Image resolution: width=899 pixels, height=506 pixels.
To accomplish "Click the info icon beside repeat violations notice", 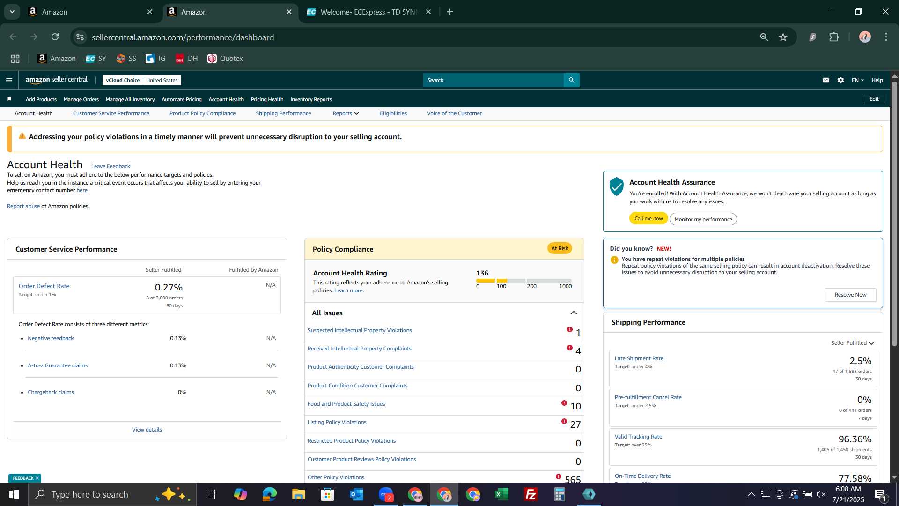I will [x=614, y=260].
